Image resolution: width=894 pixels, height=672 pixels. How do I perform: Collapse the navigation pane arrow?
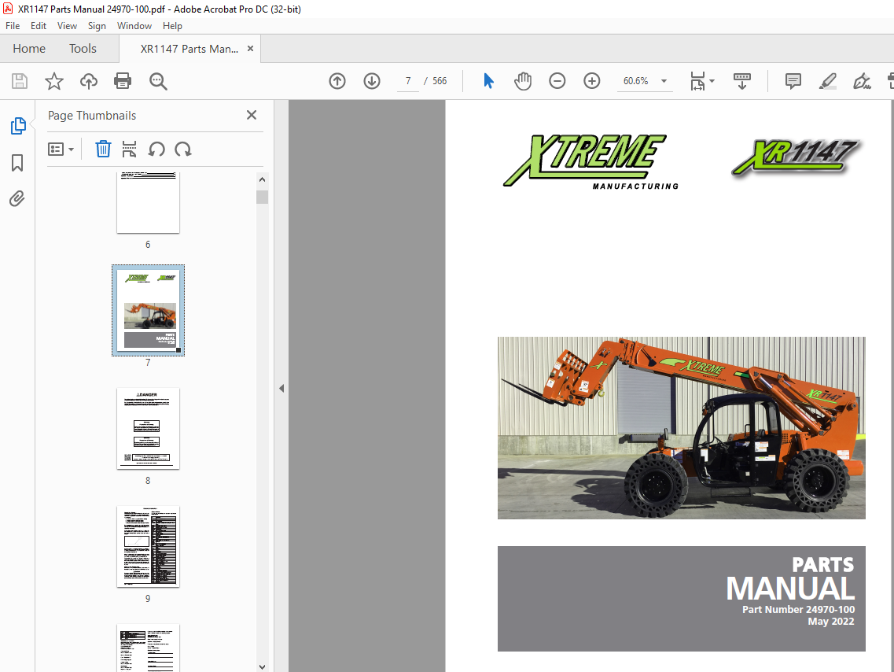click(x=281, y=388)
